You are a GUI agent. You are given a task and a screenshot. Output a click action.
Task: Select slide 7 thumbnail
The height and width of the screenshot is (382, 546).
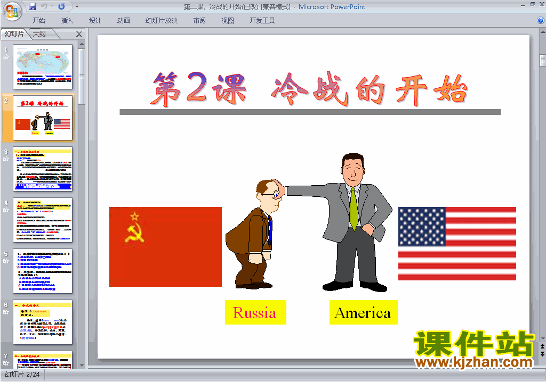point(43,360)
